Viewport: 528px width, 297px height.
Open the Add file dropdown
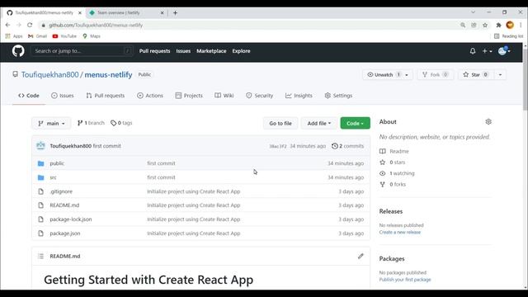pos(319,123)
